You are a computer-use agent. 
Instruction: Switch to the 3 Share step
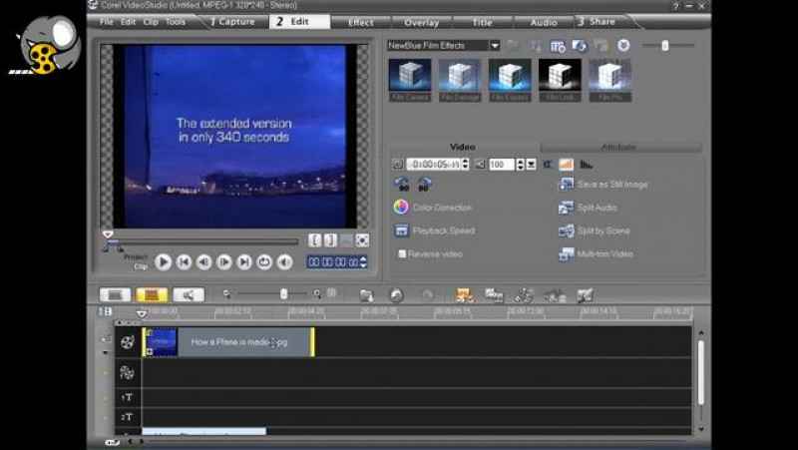point(597,21)
